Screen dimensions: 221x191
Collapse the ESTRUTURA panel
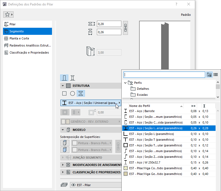click(x=63, y=86)
